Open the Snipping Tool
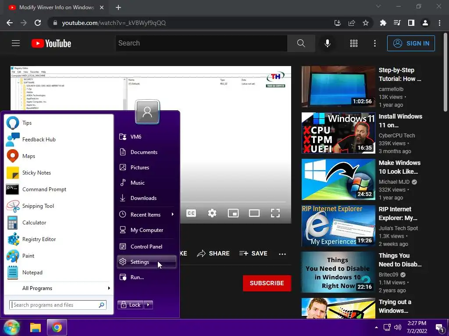 [59, 206]
